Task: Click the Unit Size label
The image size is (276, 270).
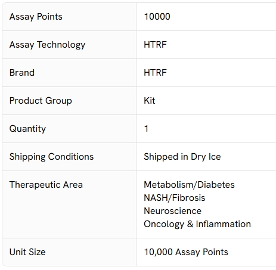Action: click(x=27, y=252)
